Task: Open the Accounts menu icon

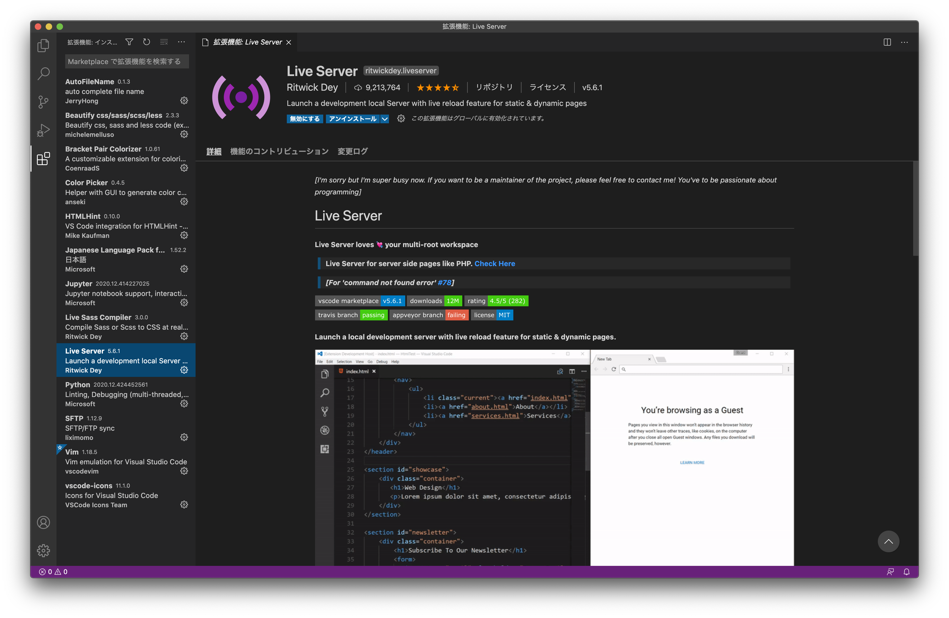Action: [x=43, y=522]
